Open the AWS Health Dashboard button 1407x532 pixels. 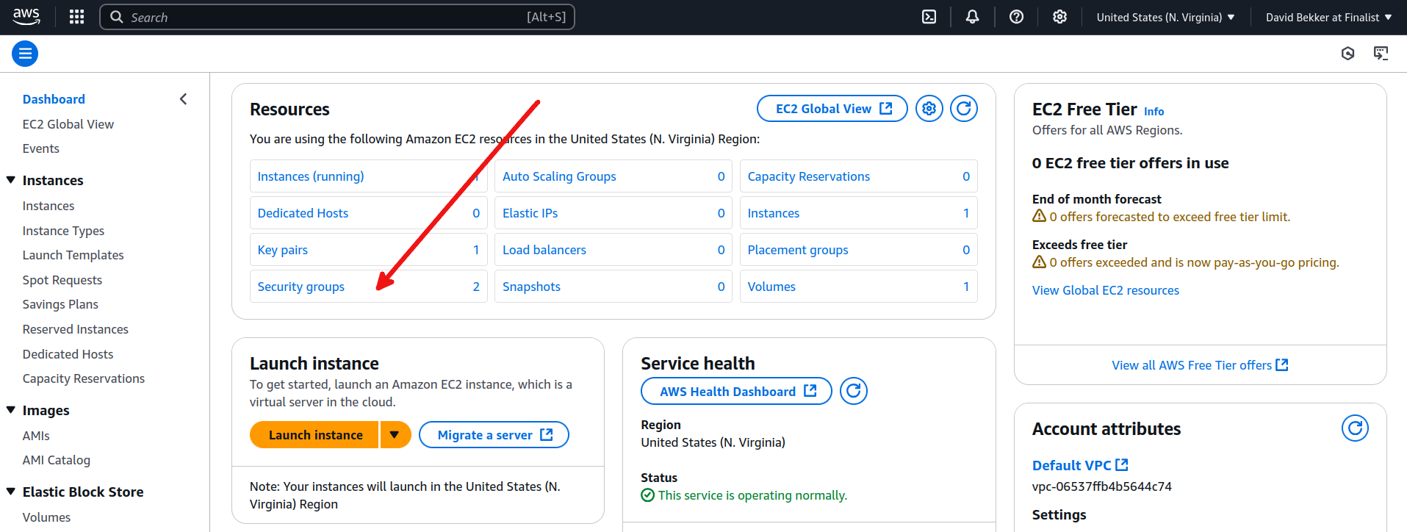click(x=736, y=391)
